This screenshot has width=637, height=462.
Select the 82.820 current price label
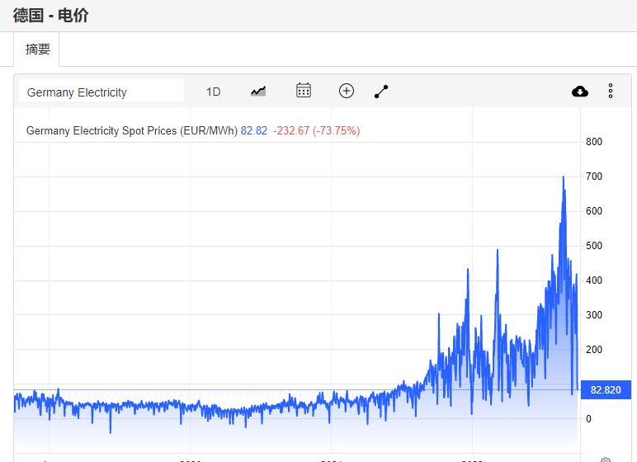(606, 389)
